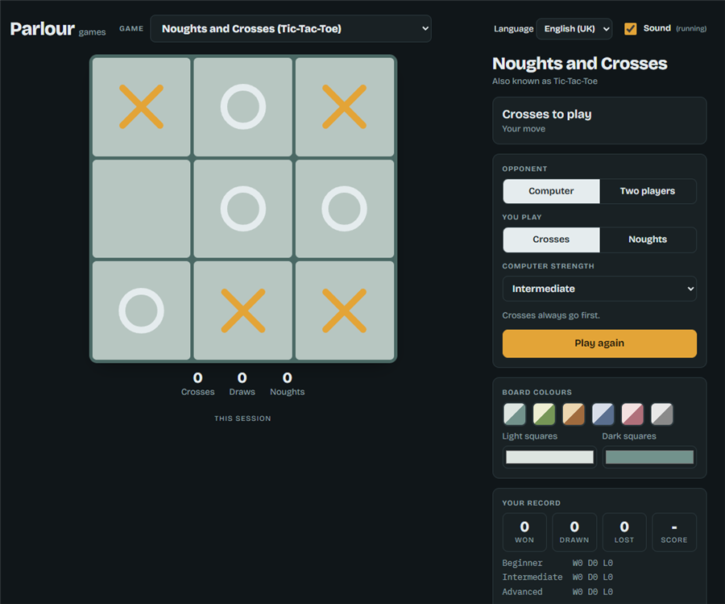This screenshot has height=604, width=725.
Task: Click the top-right cross square
Action: pos(345,107)
